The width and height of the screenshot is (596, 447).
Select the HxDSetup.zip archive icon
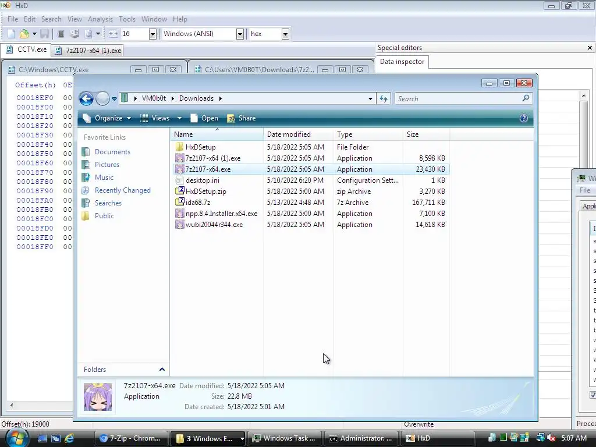[x=179, y=191]
